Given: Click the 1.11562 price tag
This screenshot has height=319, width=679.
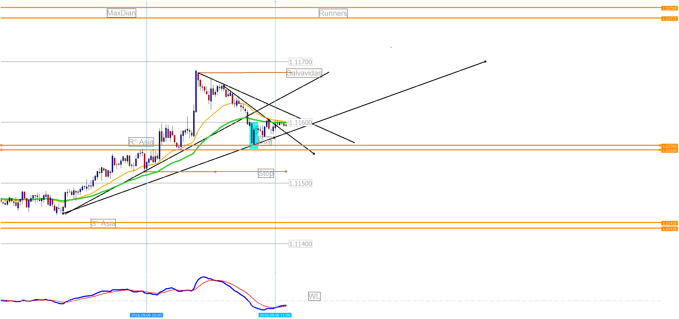Looking at the screenshot, I should pos(669,146).
